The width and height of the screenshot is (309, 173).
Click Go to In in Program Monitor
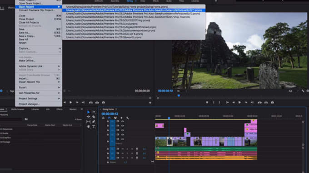click(x=227, y=102)
